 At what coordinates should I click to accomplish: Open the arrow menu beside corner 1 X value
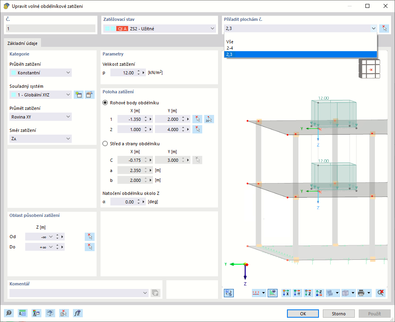(151, 119)
